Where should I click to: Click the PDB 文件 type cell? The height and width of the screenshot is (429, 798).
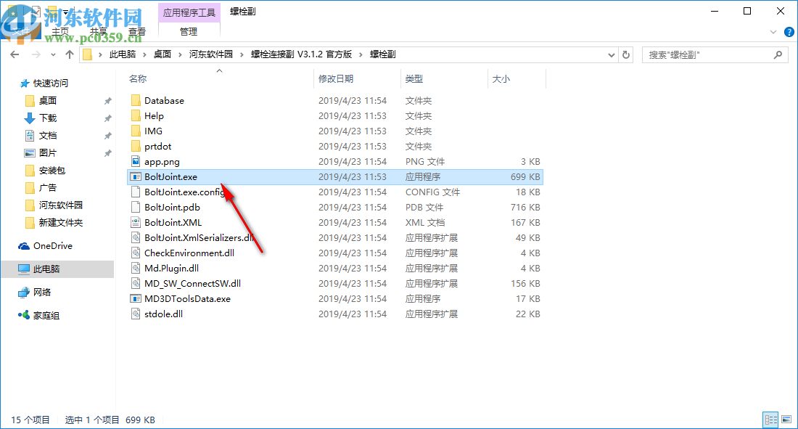click(424, 208)
